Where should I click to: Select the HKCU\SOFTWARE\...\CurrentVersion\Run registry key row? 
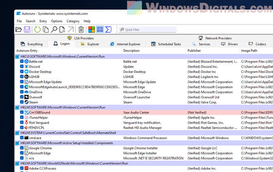point(144,57)
